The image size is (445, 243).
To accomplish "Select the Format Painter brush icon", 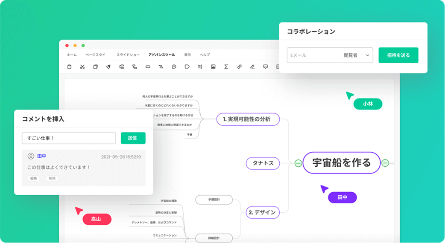I will coord(108,67).
